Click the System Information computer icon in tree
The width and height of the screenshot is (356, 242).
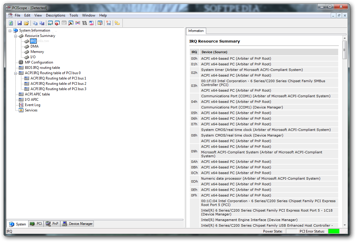point(15,30)
